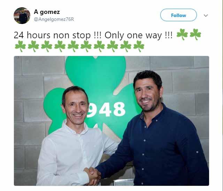The width and height of the screenshot is (223, 191).
Task: Click the '948' number in the photo
Action: [x=106, y=109]
